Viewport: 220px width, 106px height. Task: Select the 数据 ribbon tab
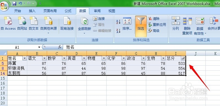pyautogui.click(x=83, y=11)
